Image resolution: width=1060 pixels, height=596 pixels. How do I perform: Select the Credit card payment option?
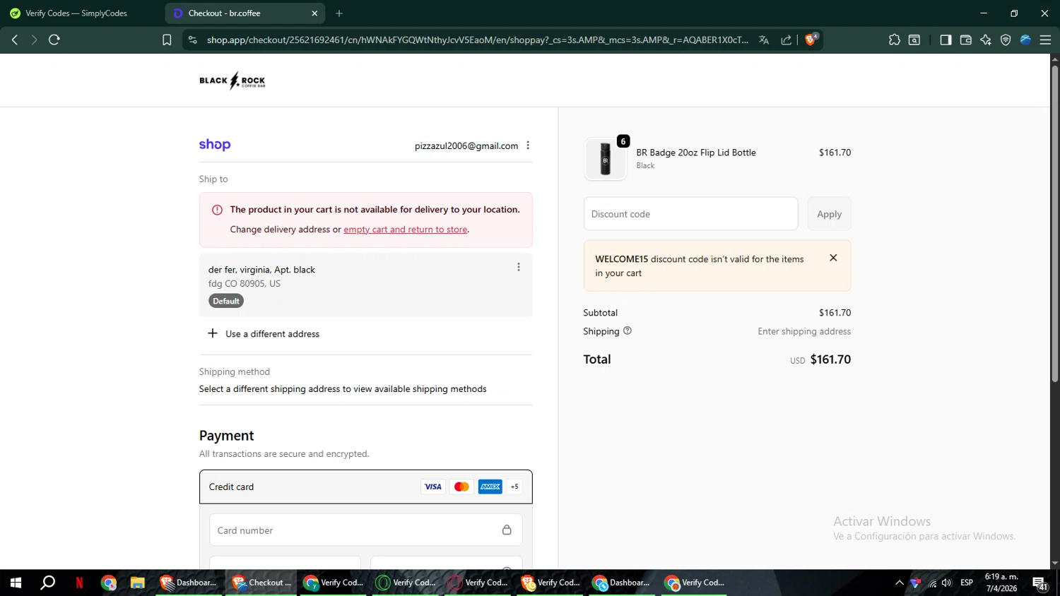pos(366,487)
